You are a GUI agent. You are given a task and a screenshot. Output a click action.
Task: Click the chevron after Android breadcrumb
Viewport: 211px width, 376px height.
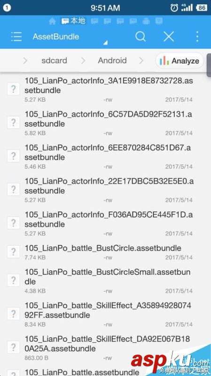tap(141, 61)
